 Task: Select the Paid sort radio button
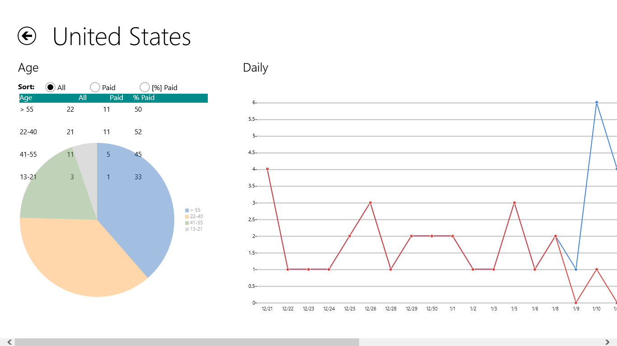[95, 87]
